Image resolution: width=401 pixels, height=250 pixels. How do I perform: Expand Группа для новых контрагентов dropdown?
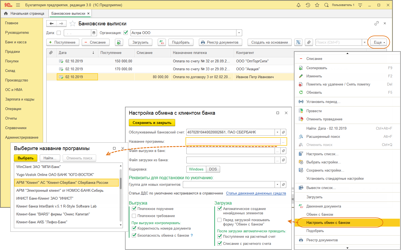click(277, 185)
